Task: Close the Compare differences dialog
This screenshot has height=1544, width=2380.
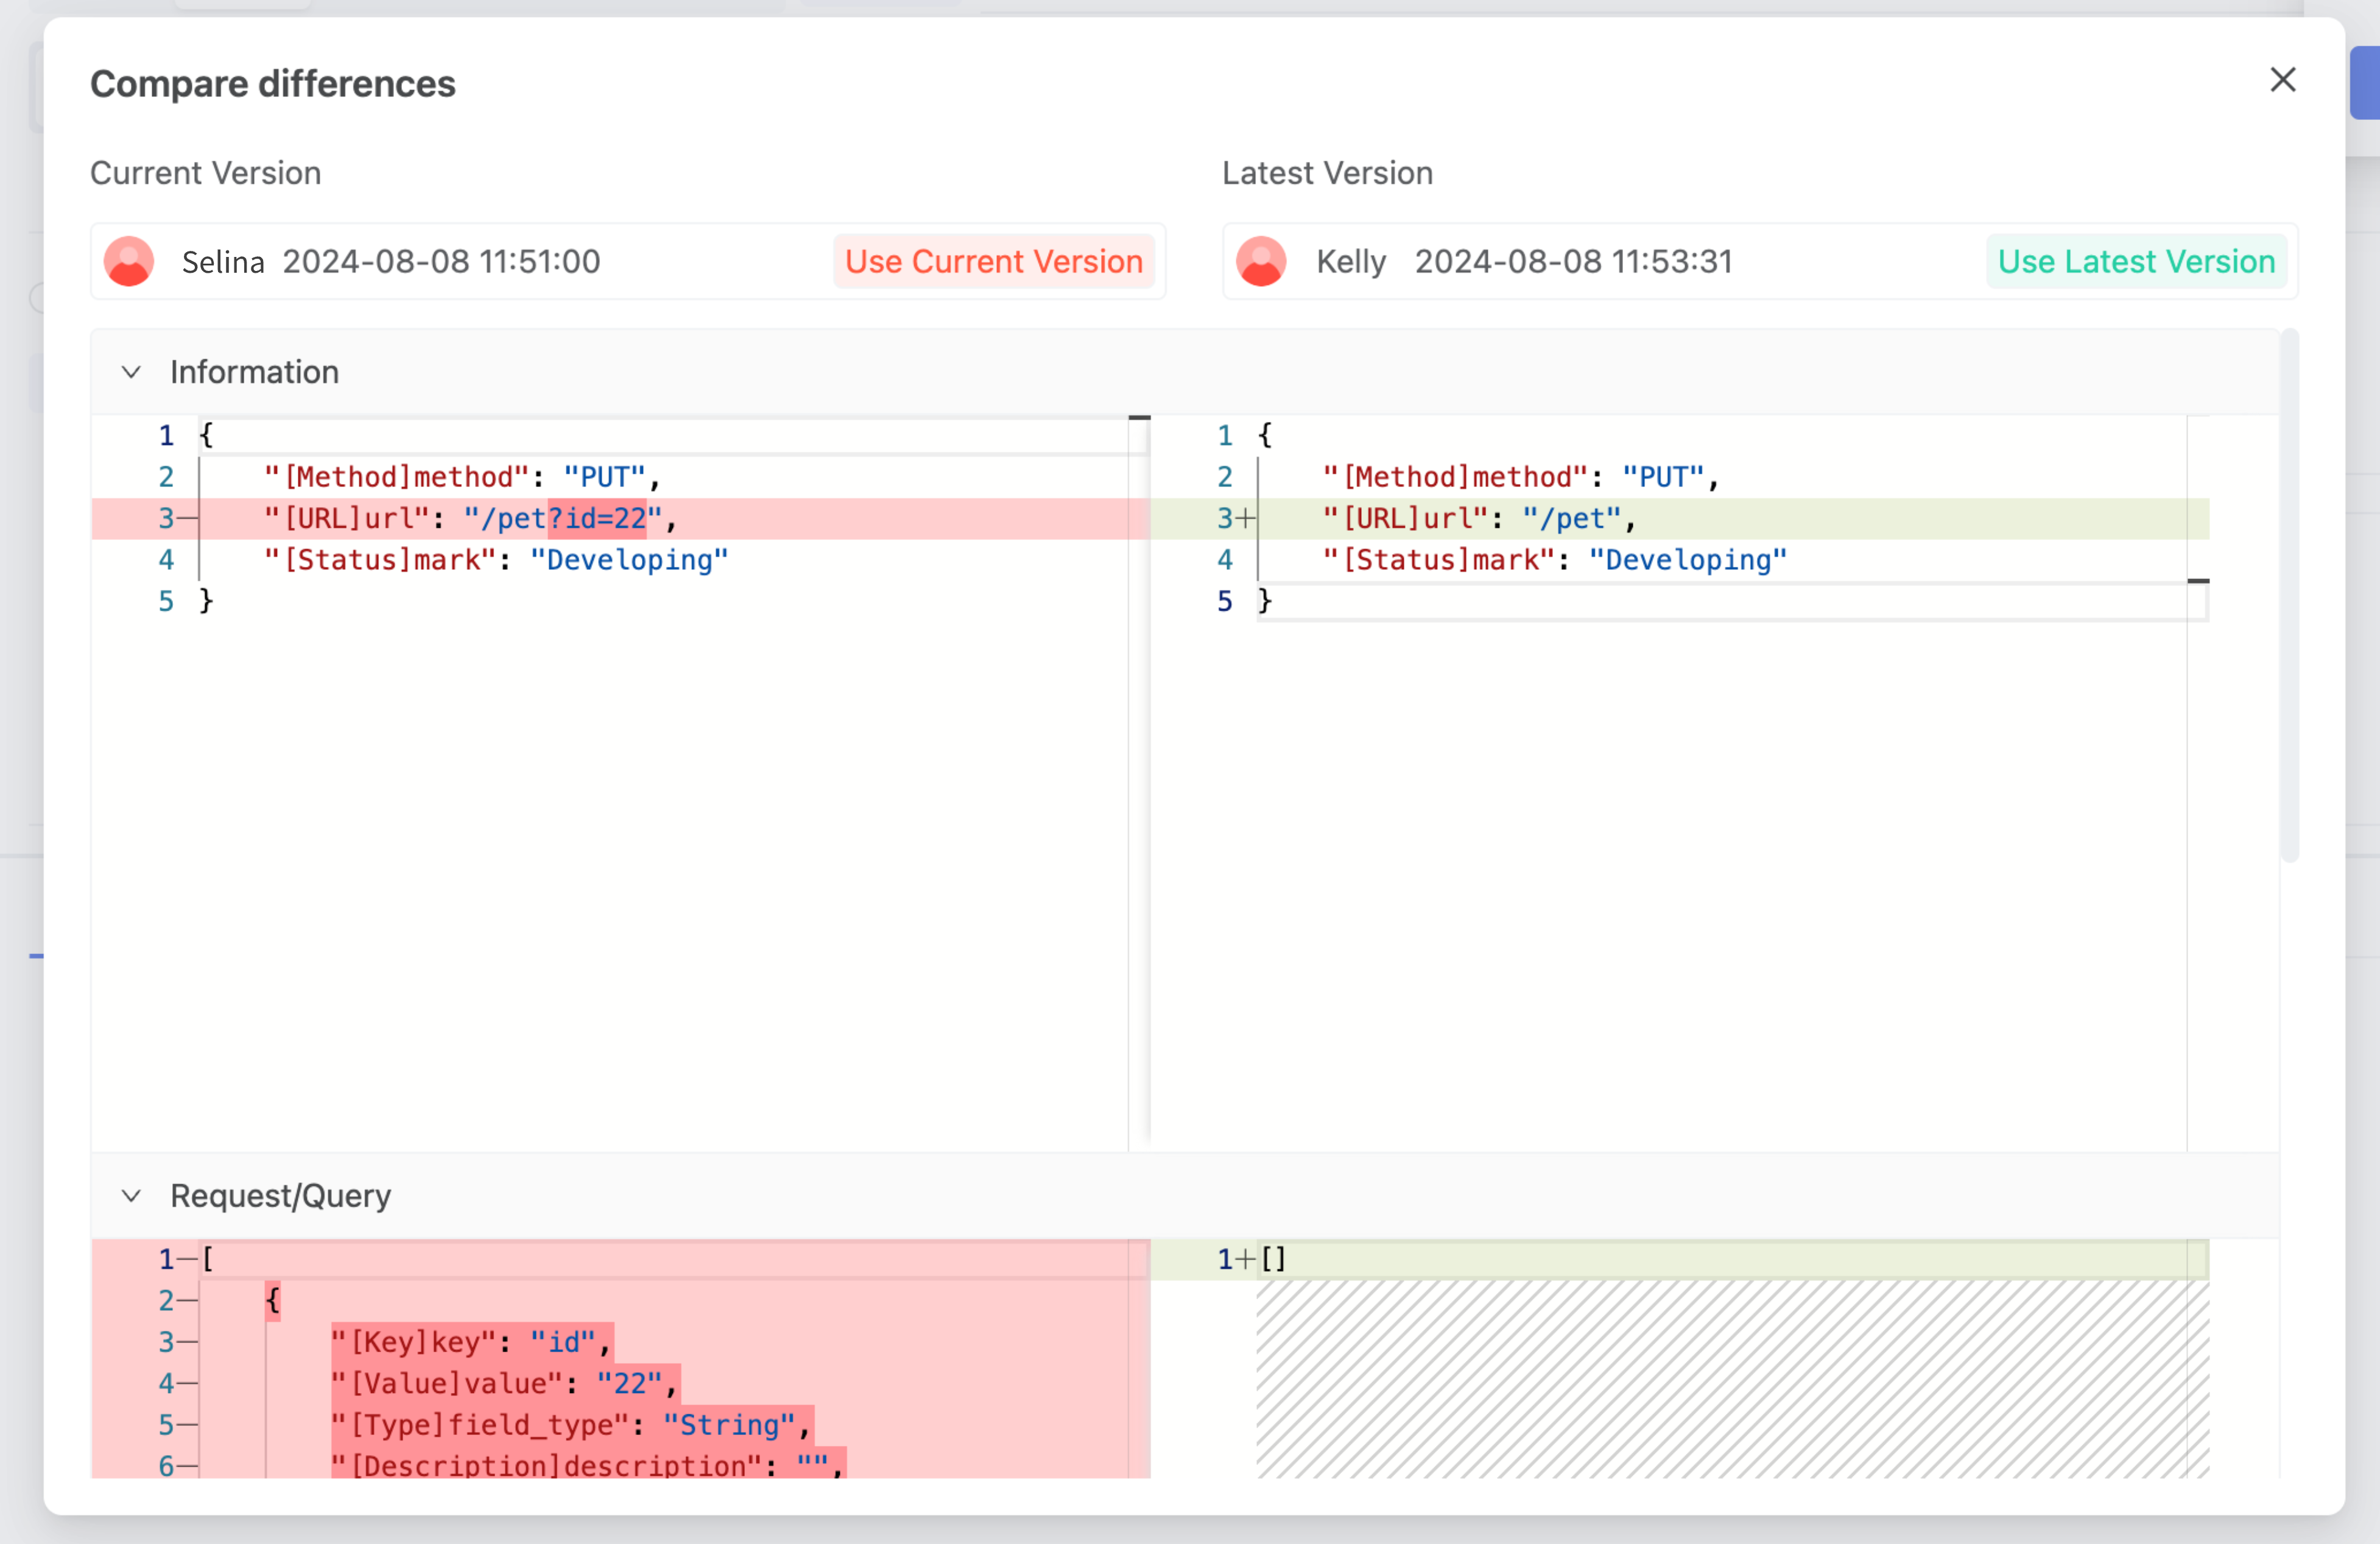Action: pos(2282,80)
